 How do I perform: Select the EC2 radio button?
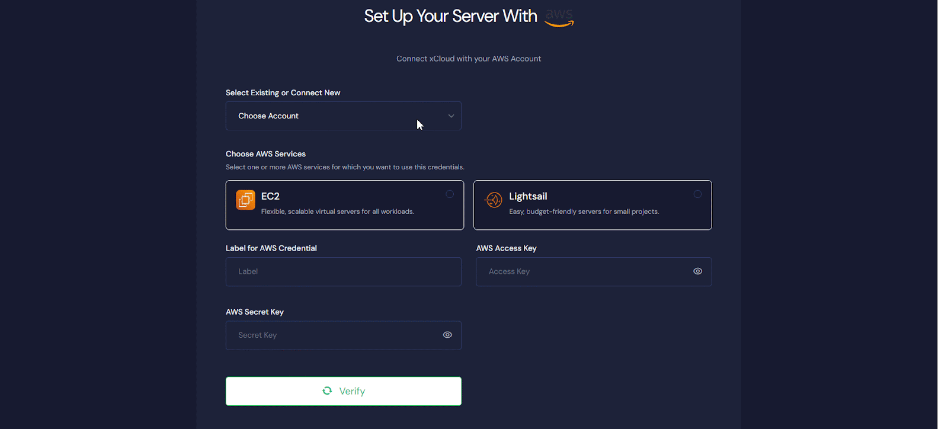click(450, 194)
